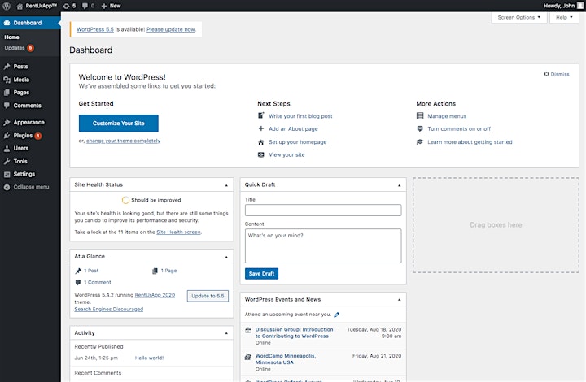The image size is (586, 382).
Task: Click the screen icon beside View your site
Action: point(261,154)
